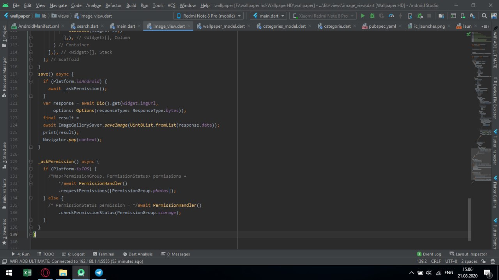Click the Debug bug icon in toolbar
Viewport: 499px width, 280px height.
[372, 16]
